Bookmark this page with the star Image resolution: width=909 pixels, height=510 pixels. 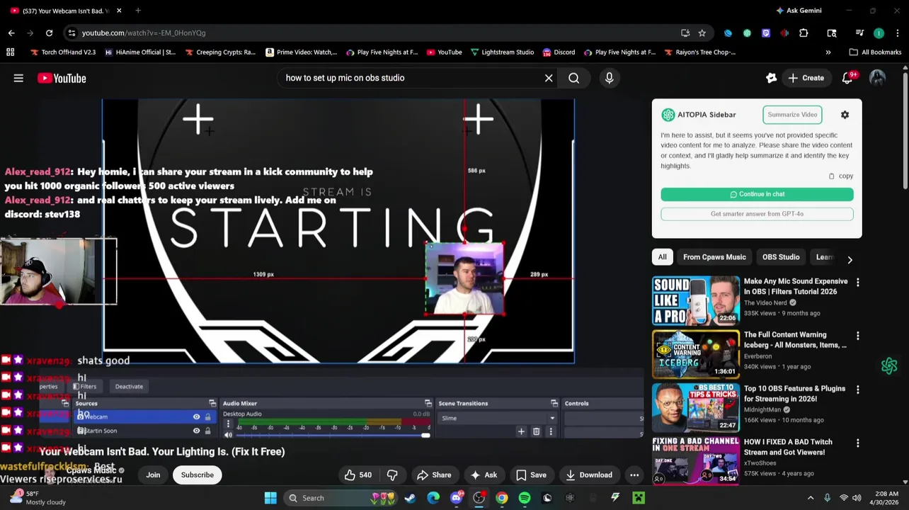(702, 33)
